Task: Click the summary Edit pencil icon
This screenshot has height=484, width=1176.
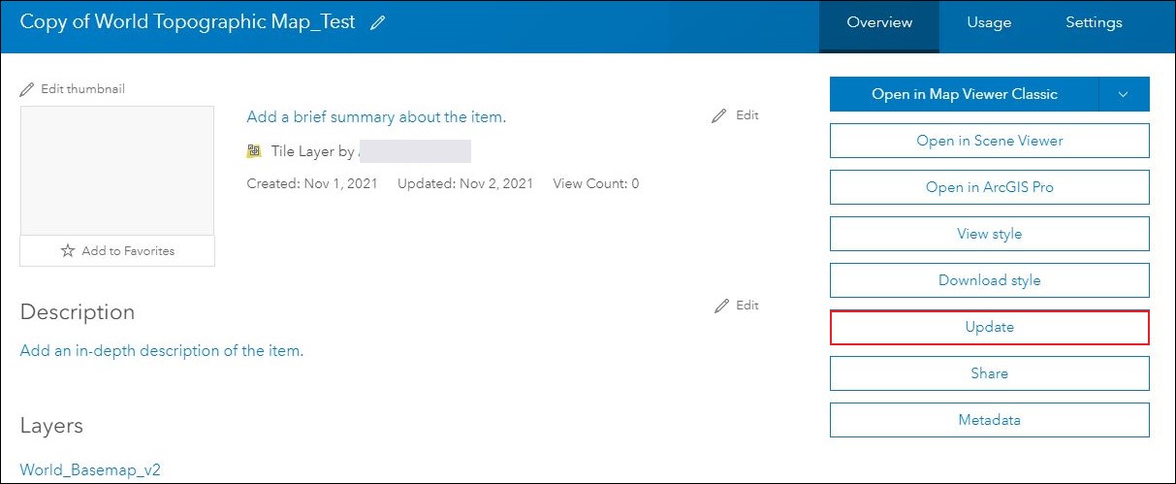Action: [718, 115]
